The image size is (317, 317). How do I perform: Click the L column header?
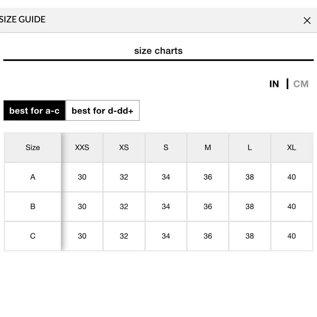[250, 147]
